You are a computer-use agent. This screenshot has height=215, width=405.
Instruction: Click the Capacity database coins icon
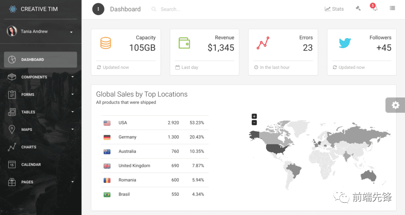[106, 43]
